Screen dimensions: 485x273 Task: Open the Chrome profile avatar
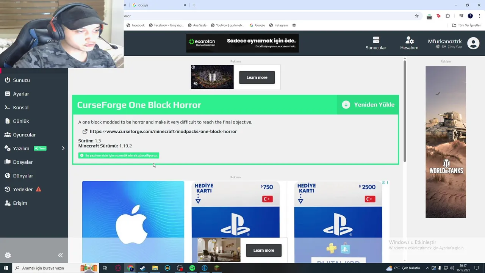(x=470, y=16)
